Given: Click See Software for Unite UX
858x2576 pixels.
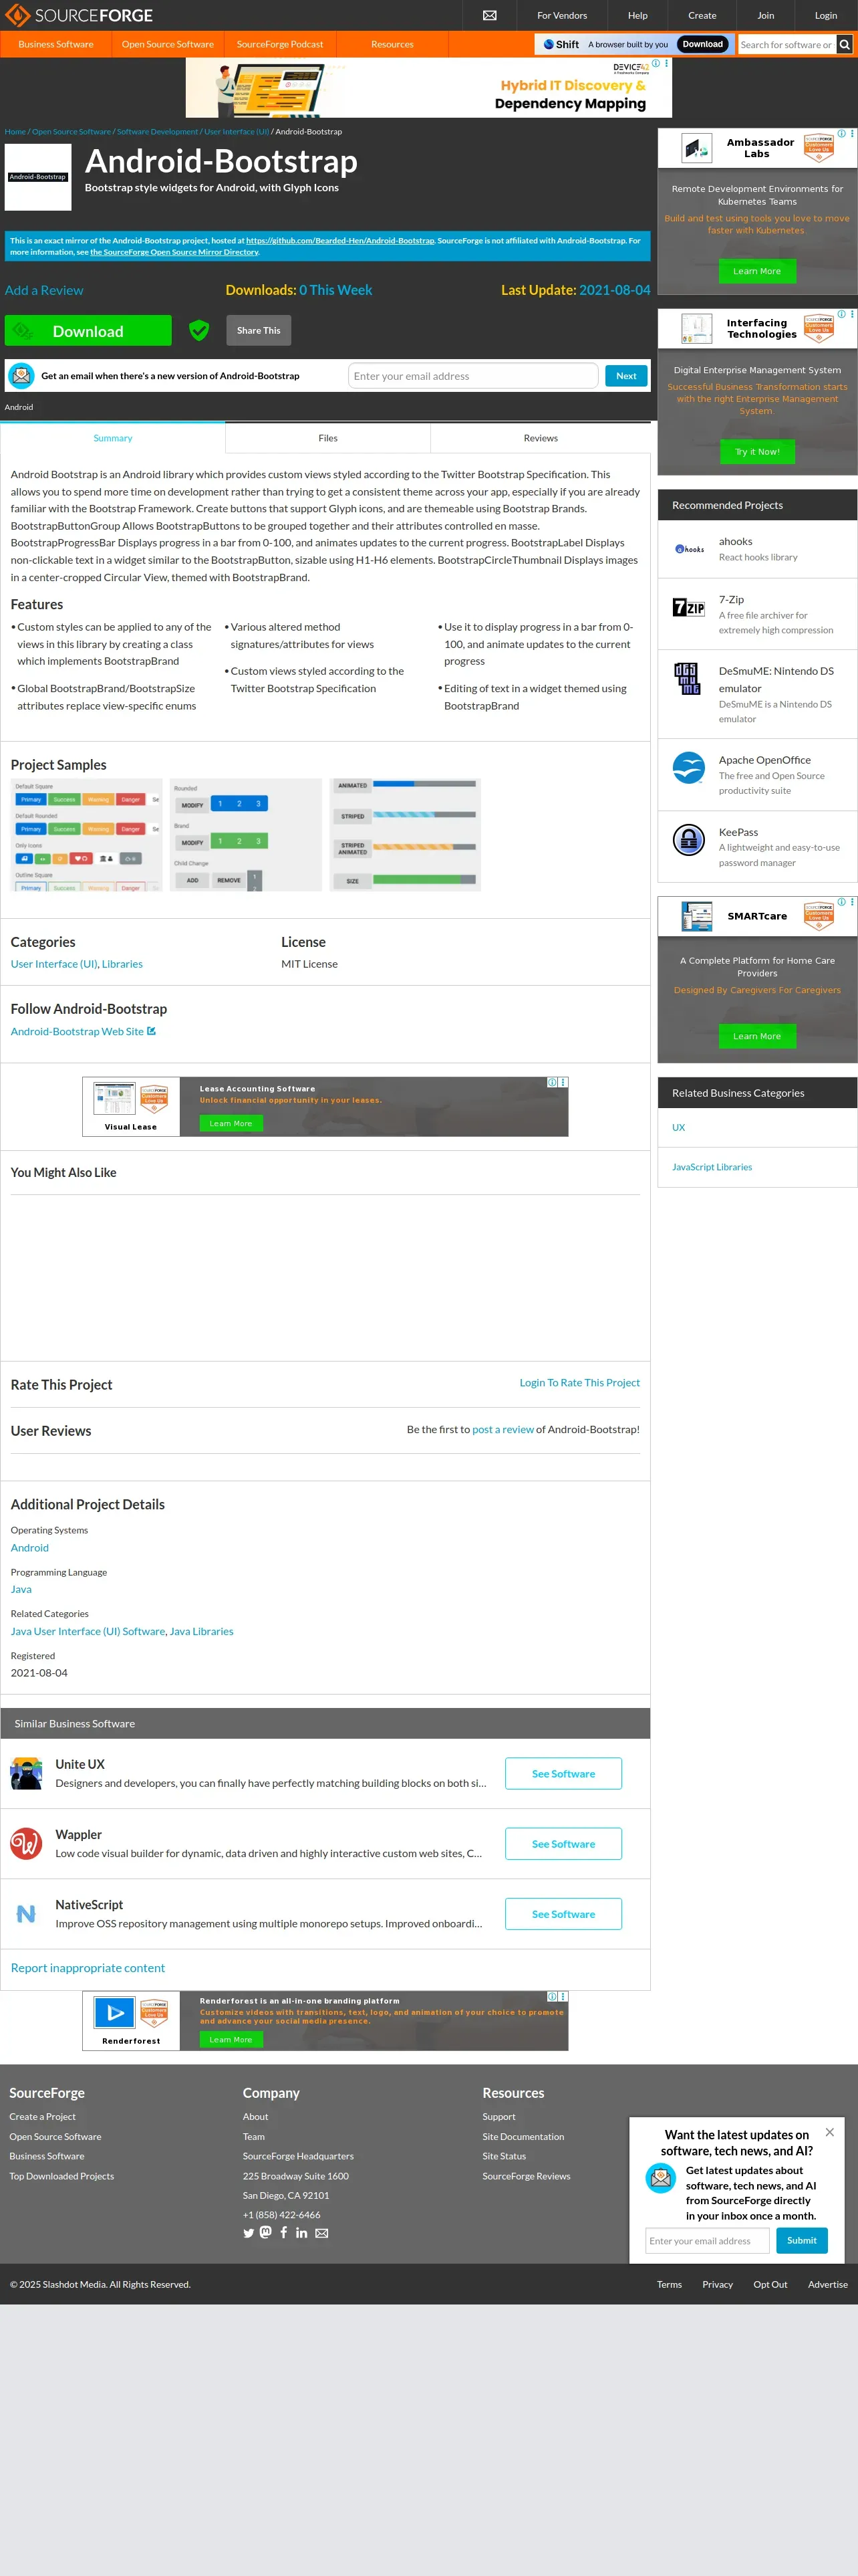Looking at the screenshot, I should point(563,1773).
